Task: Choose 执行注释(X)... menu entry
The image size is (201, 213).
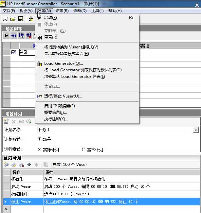Action: 87,119
